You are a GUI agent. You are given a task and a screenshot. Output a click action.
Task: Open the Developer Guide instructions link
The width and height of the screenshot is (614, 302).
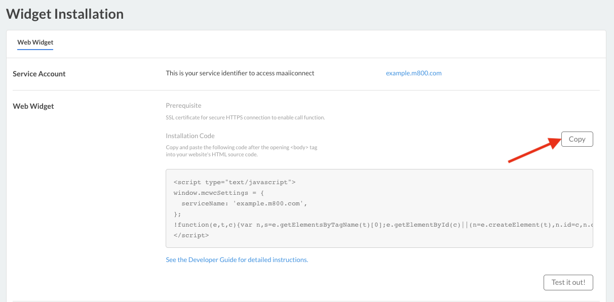coord(237,260)
